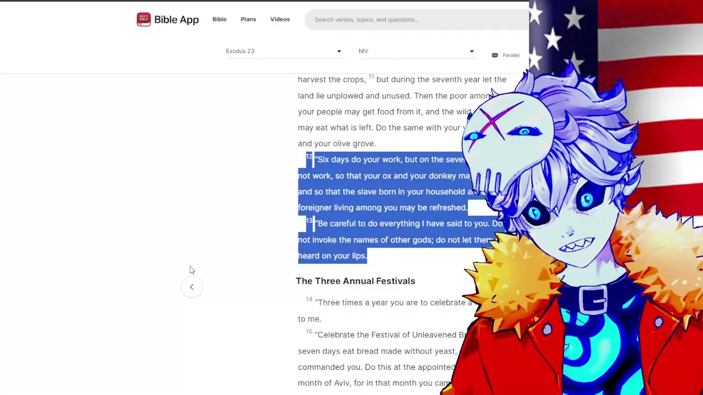Click "seven days eat bread made without yeast,"
The height and width of the screenshot is (395, 703).
pos(377,351)
